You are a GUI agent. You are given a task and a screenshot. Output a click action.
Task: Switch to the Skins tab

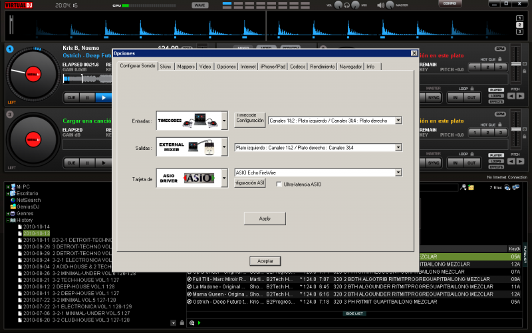[166, 67]
